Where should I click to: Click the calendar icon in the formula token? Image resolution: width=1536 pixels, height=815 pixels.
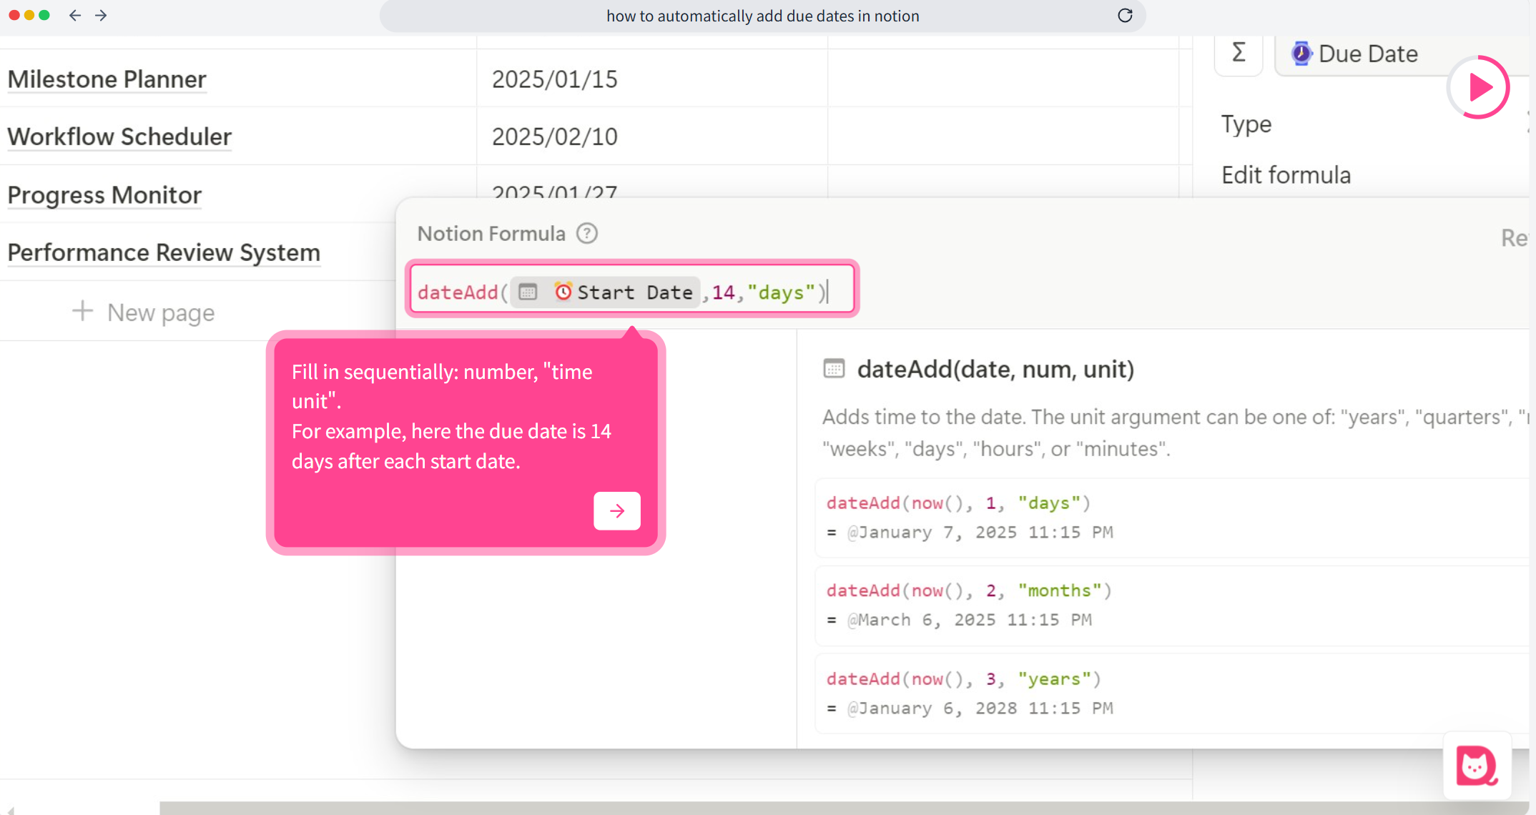tap(528, 292)
